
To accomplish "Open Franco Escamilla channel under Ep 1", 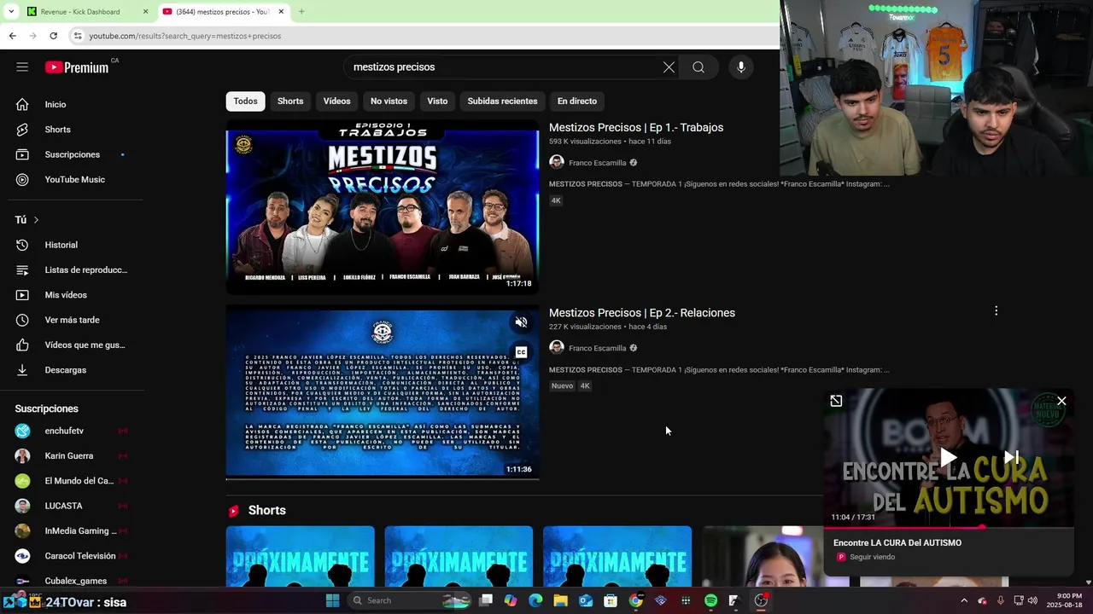I will coord(598,163).
